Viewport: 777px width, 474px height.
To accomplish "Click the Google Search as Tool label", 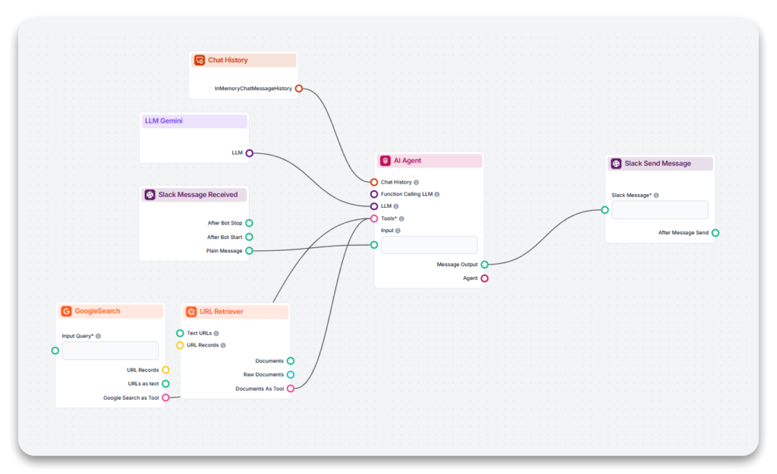I will [x=131, y=397].
